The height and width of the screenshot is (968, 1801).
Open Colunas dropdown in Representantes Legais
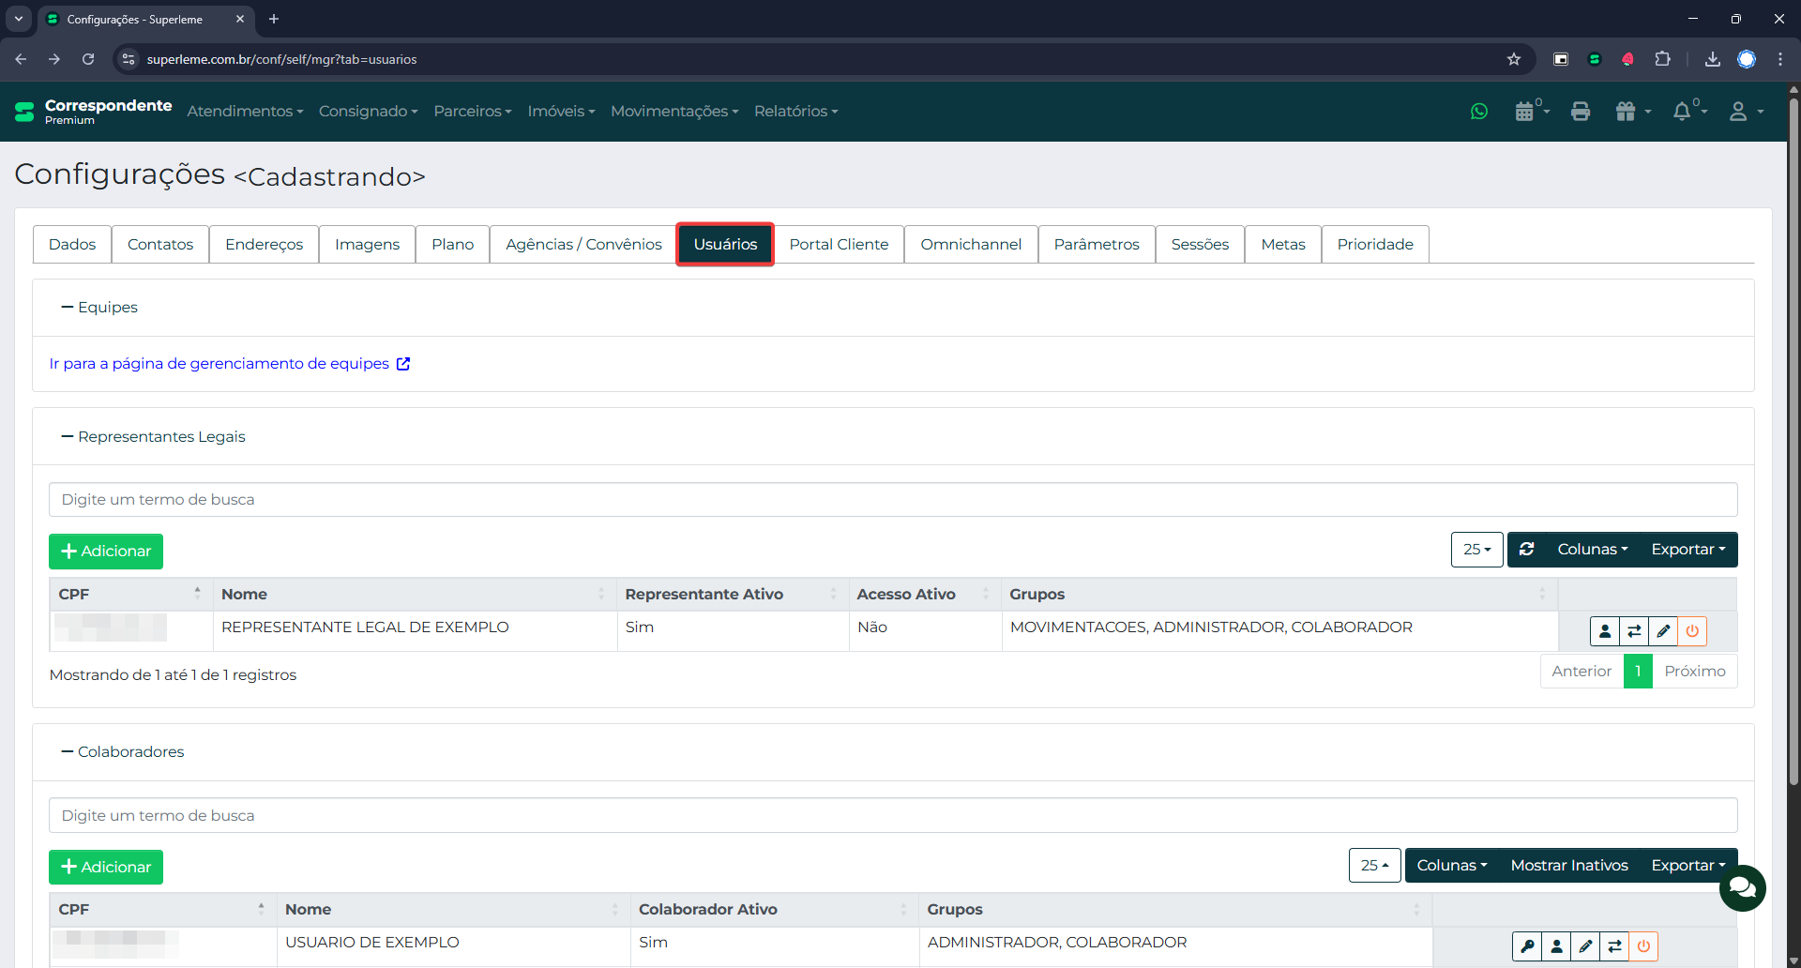[x=1592, y=550]
